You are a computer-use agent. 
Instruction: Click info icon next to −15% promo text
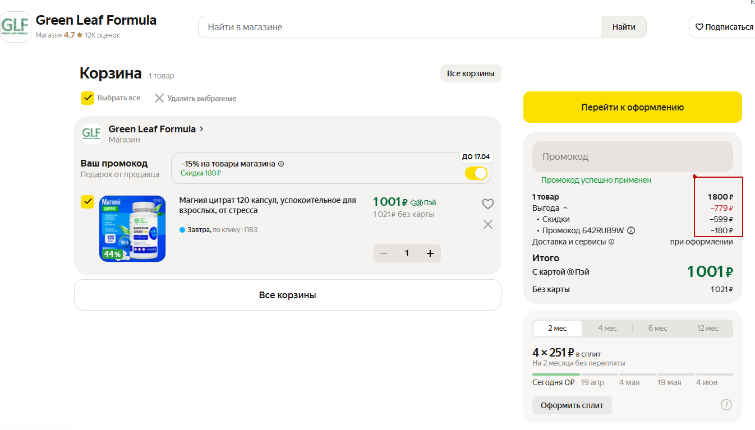(x=281, y=164)
